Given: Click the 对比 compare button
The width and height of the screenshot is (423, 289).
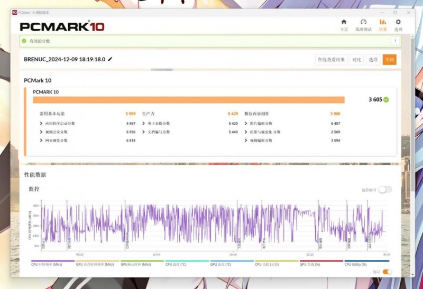Looking at the screenshot, I should click(x=356, y=60).
